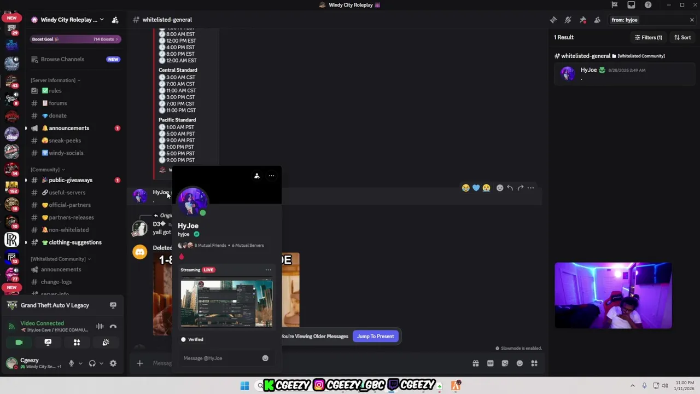The height and width of the screenshot is (394, 700).
Task: Collapse the [Community] category
Action: coord(48,170)
